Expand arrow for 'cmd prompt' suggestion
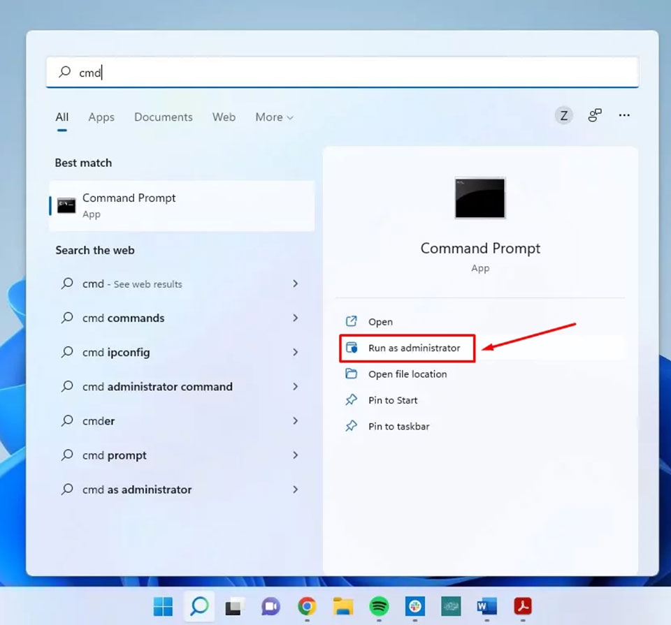Image resolution: width=671 pixels, height=625 pixels. tap(295, 455)
